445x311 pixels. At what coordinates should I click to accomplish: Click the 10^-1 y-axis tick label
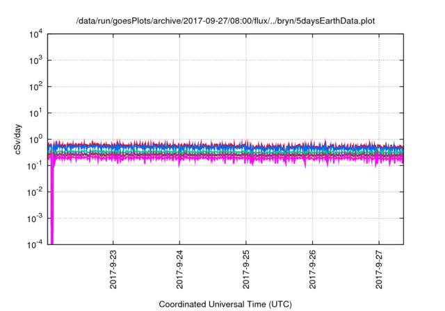35,166
